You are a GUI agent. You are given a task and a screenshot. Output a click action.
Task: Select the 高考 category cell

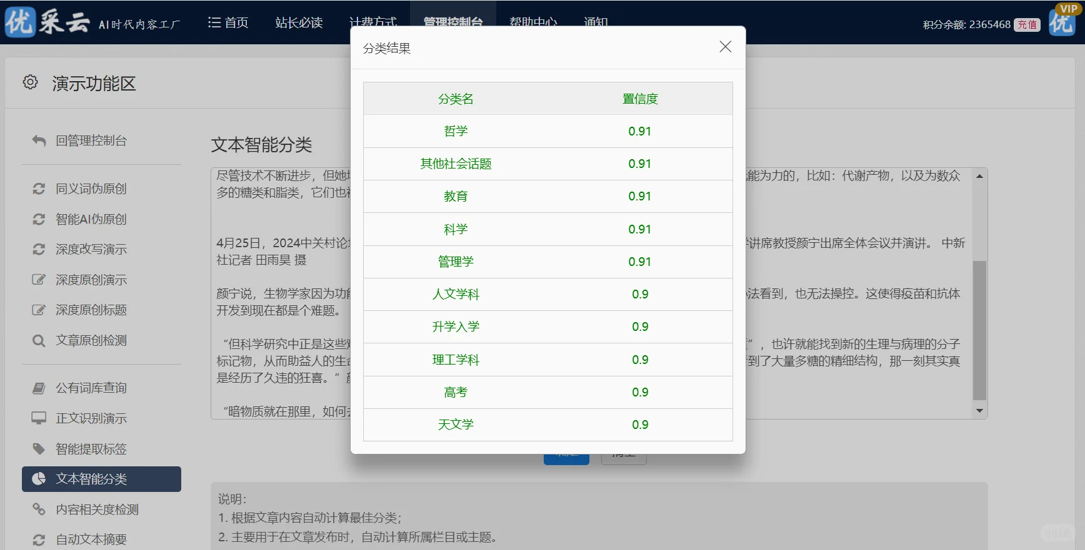(456, 392)
